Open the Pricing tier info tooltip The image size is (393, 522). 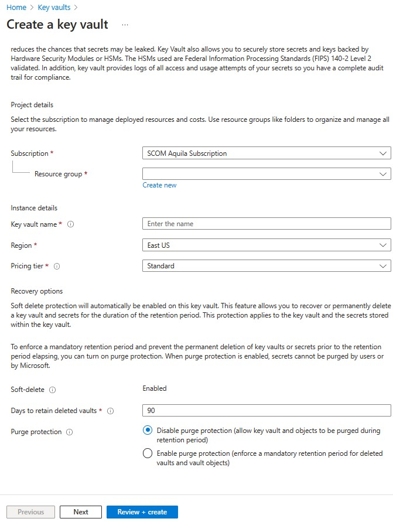point(56,266)
